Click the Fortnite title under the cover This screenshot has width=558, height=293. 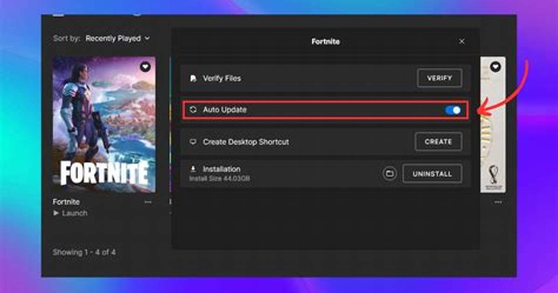[66, 202]
